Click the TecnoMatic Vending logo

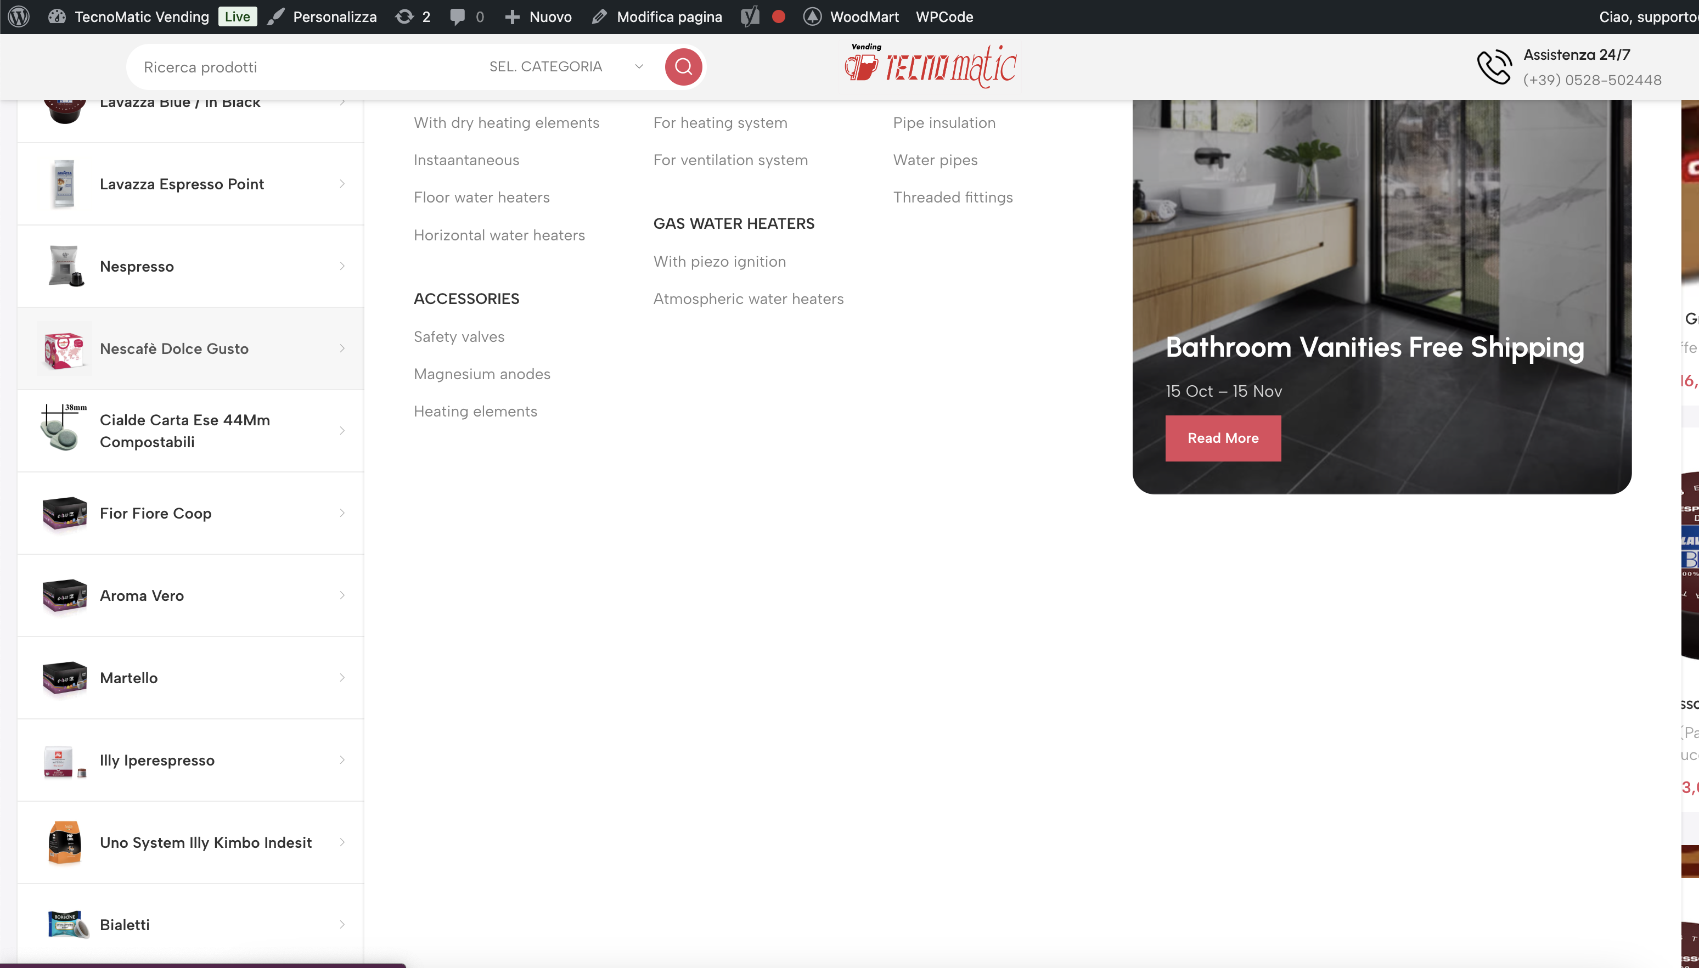pos(931,66)
